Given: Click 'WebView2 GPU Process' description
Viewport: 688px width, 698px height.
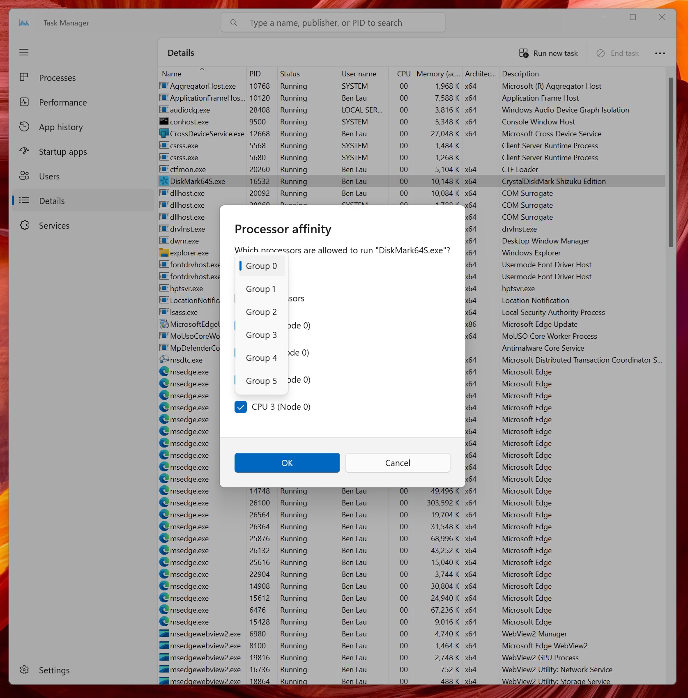Looking at the screenshot, I should [x=540, y=658].
